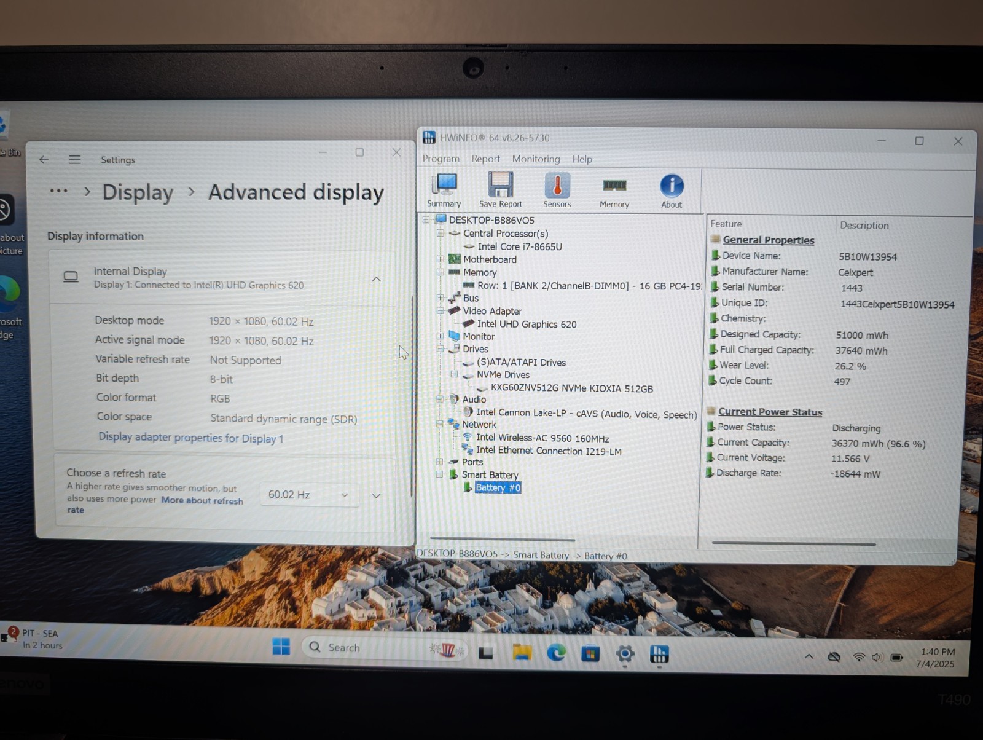The height and width of the screenshot is (740, 983).
Task: Collapse the NVMe Drives node
Action: (455, 374)
